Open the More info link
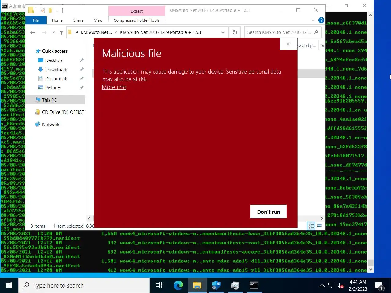 (114, 87)
